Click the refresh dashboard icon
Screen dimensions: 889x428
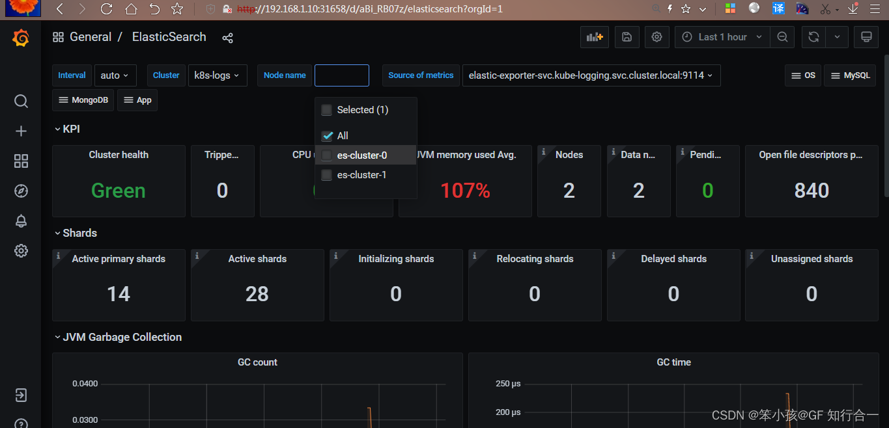tap(813, 37)
